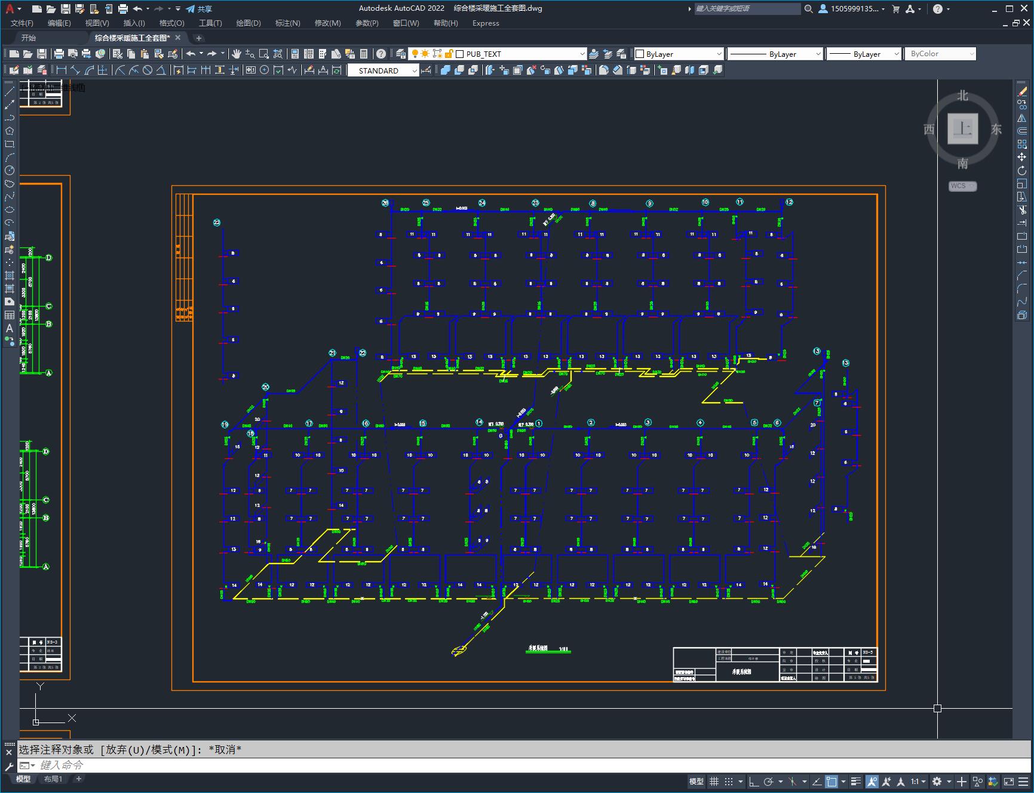The image size is (1034, 793).
Task: Click the Pan hand tool icon
Action: pyautogui.click(x=237, y=54)
